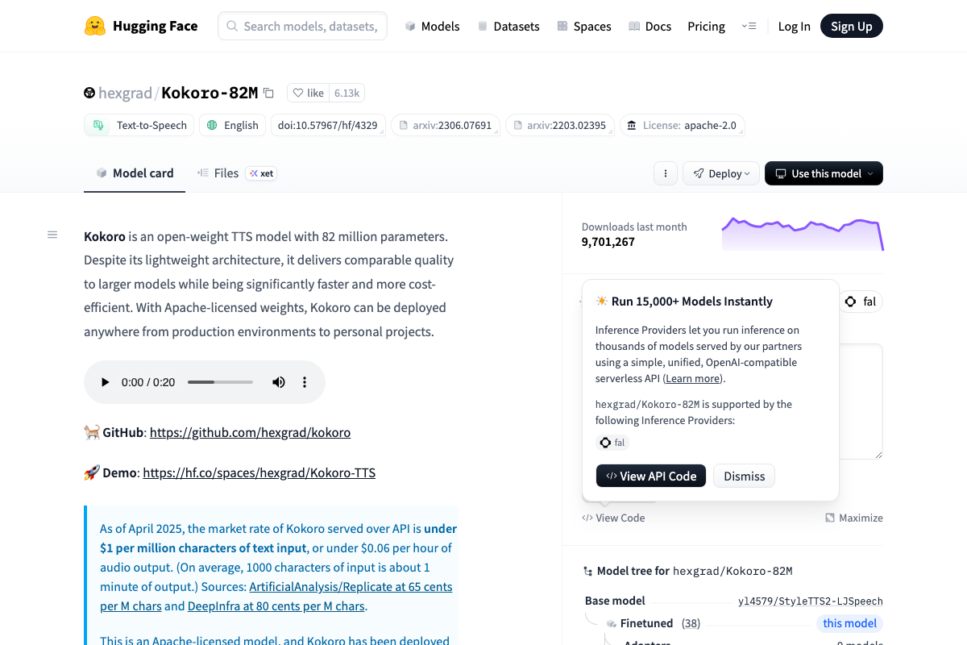Copy model name with the copy icon
967x645 pixels.
[x=269, y=94]
